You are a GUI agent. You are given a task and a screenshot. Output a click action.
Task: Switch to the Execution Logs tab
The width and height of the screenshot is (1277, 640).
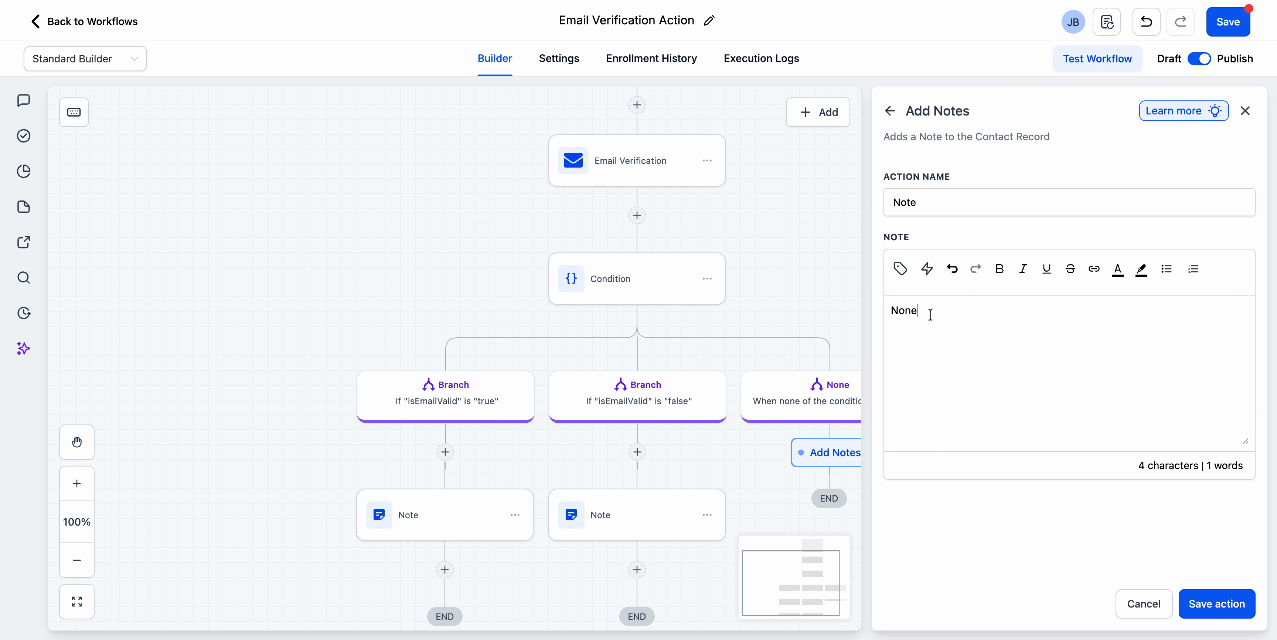tap(761, 58)
